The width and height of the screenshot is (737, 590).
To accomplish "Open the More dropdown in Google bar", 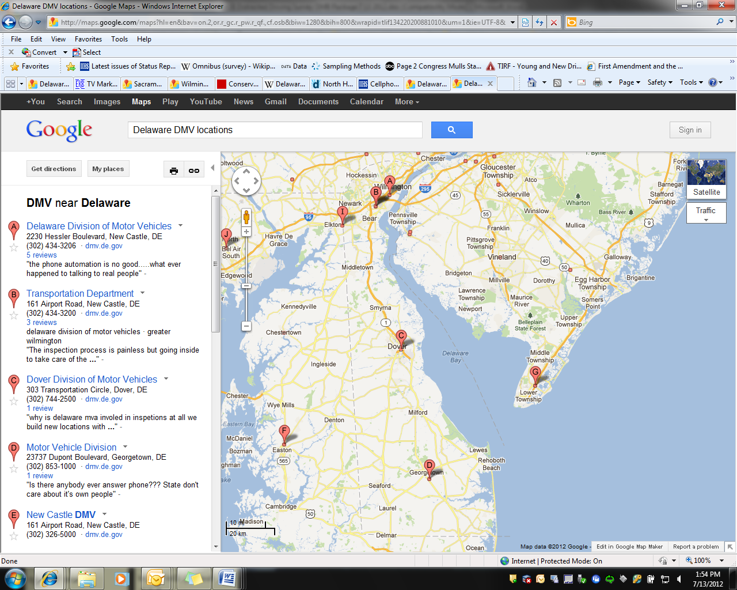I will [x=407, y=101].
